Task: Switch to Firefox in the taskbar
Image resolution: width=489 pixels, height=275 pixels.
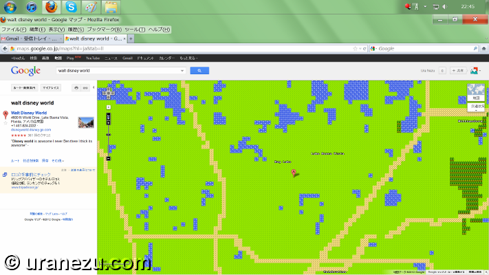Action: coord(51,7)
